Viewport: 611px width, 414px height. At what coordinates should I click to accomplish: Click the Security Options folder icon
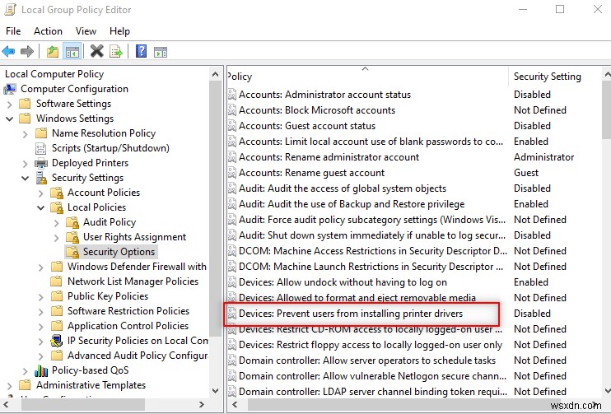72,252
